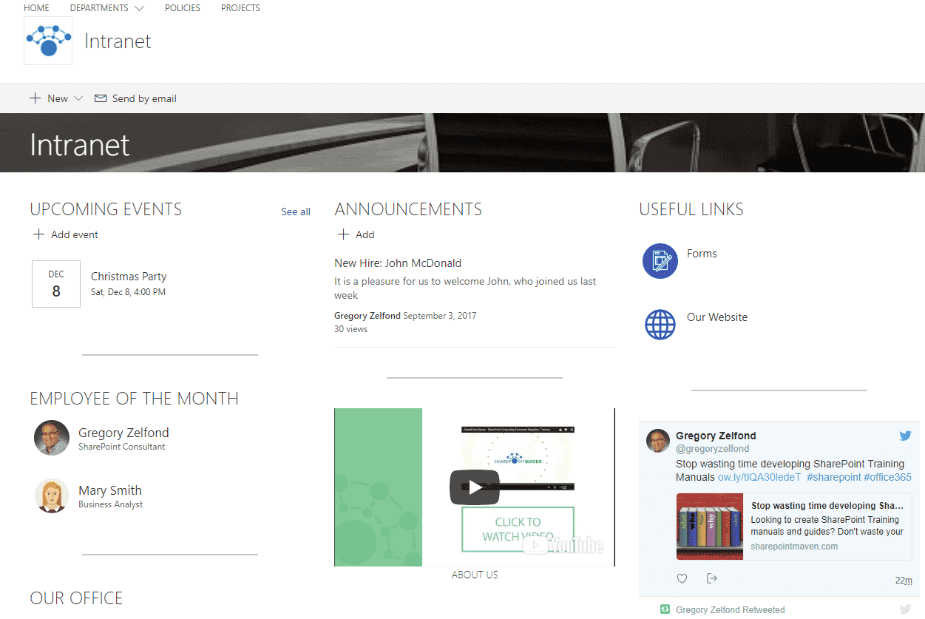Go to the PROJECTS section
925x619 pixels.
[x=240, y=8]
